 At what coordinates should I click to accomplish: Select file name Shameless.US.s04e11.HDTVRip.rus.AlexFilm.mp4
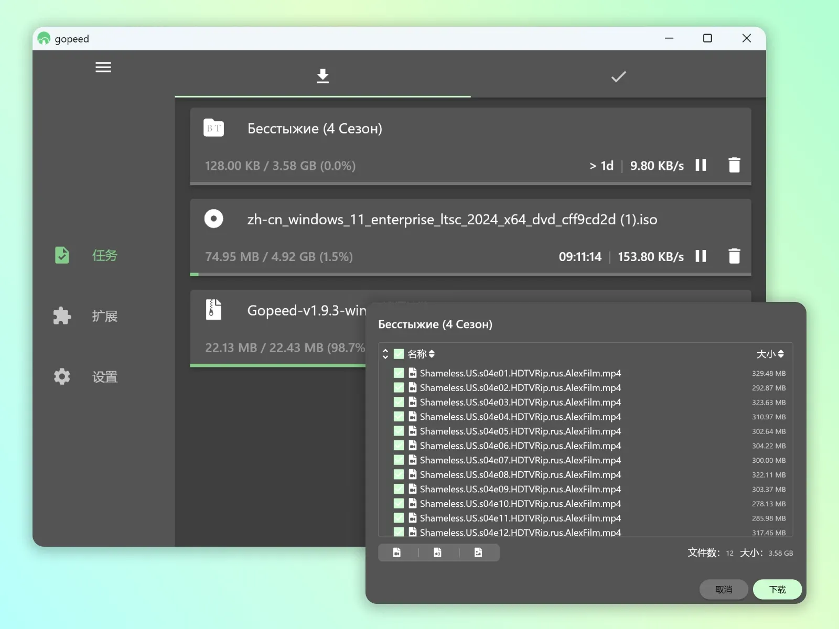click(x=520, y=518)
